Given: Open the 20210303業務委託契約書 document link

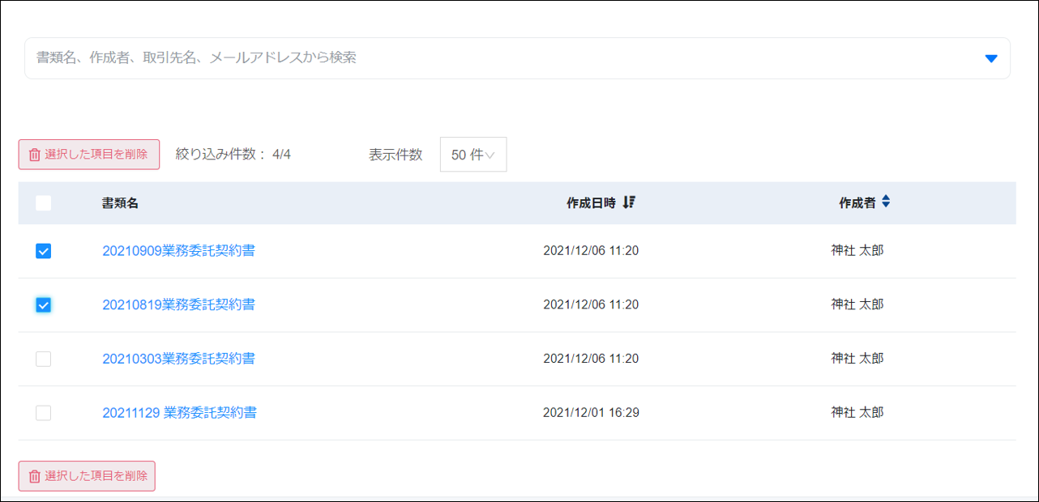Looking at the screenshot, I should pyautogui.click(x=178, y=359).
